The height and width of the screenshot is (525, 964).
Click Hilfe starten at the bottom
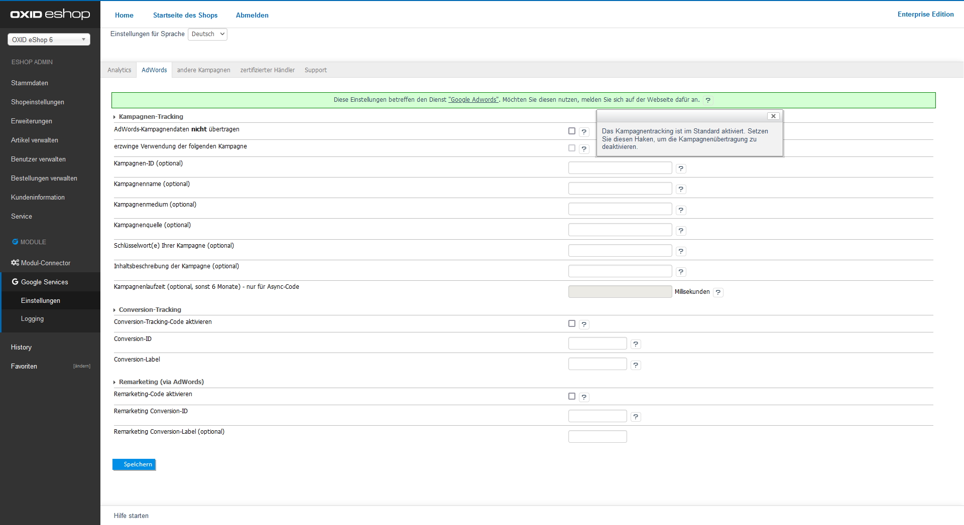coord(131,515)
